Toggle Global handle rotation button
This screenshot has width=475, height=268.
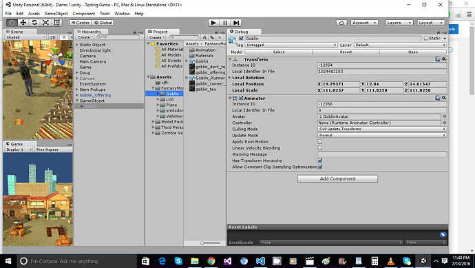[x=103, y=23]
